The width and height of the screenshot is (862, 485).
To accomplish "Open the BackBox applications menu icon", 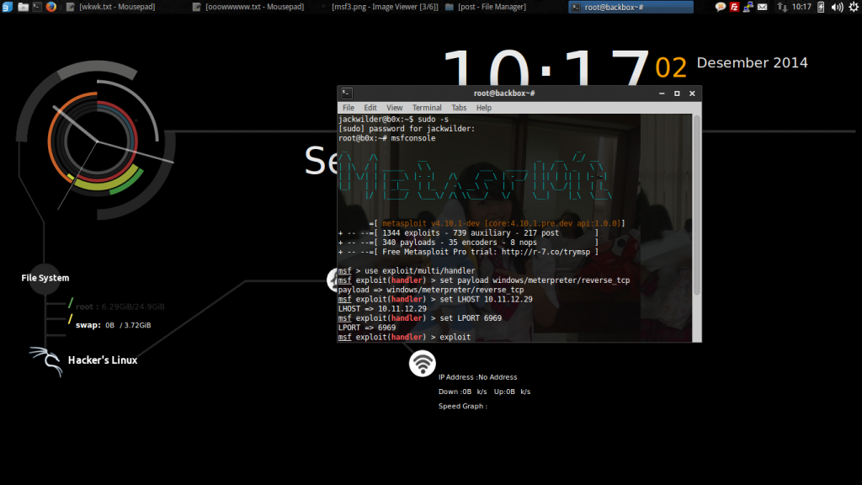I will 7,7.
